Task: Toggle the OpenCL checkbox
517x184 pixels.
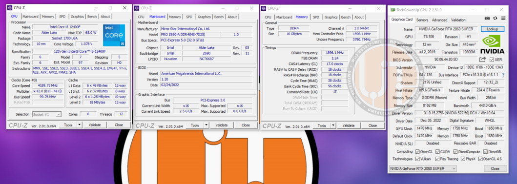Action: 418,152
